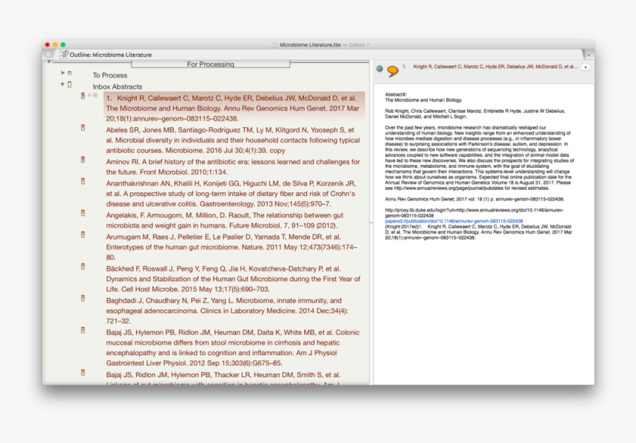Select the Abeles SR microbial diversity entry
This screenshot has width=636, height=443.
(233, 140)
